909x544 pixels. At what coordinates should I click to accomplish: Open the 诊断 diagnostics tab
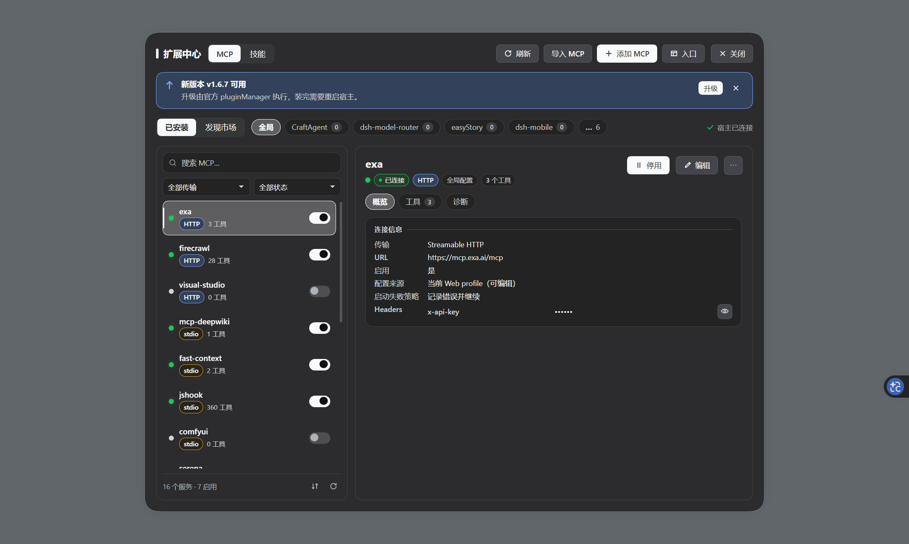pyautogui.click(x=460, y=202)
